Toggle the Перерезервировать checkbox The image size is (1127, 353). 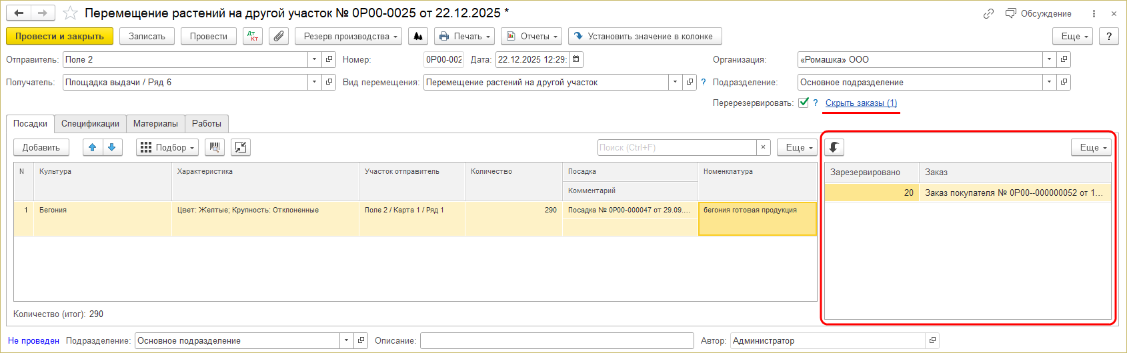[804, 103]
